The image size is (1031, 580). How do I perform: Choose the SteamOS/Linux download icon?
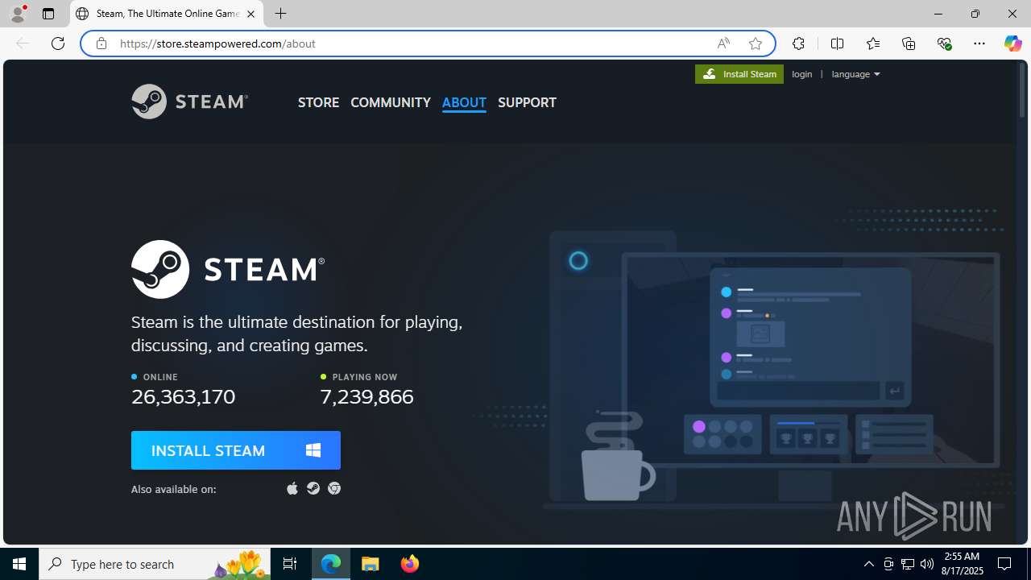313,488
